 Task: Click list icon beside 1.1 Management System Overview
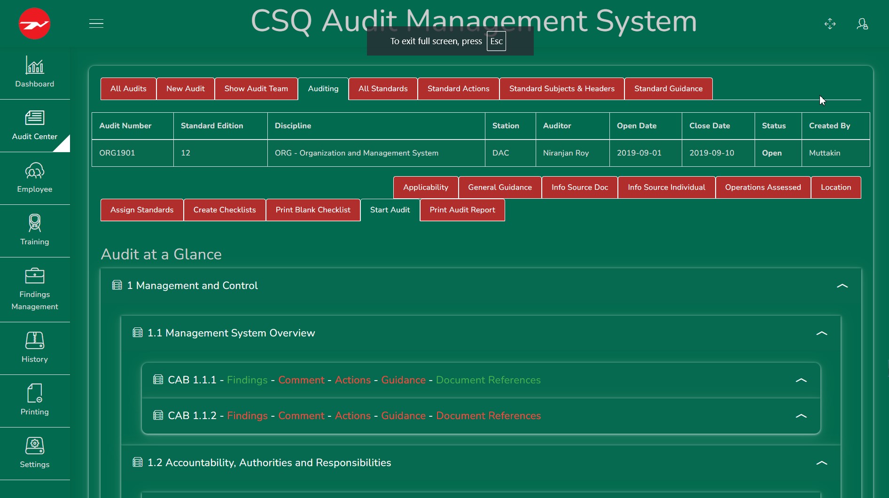pos(138,333)
